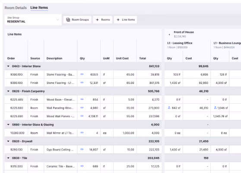
Task: Collapse 0443 - Interior Stone section
Action: 8,66
